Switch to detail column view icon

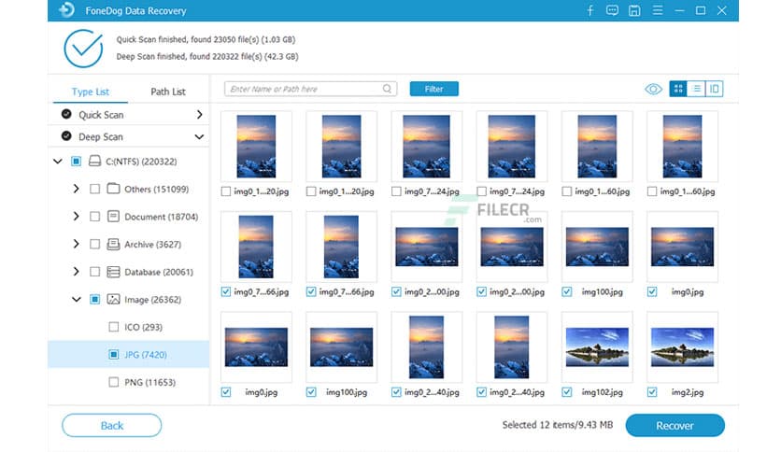click(x=715, y=89)
